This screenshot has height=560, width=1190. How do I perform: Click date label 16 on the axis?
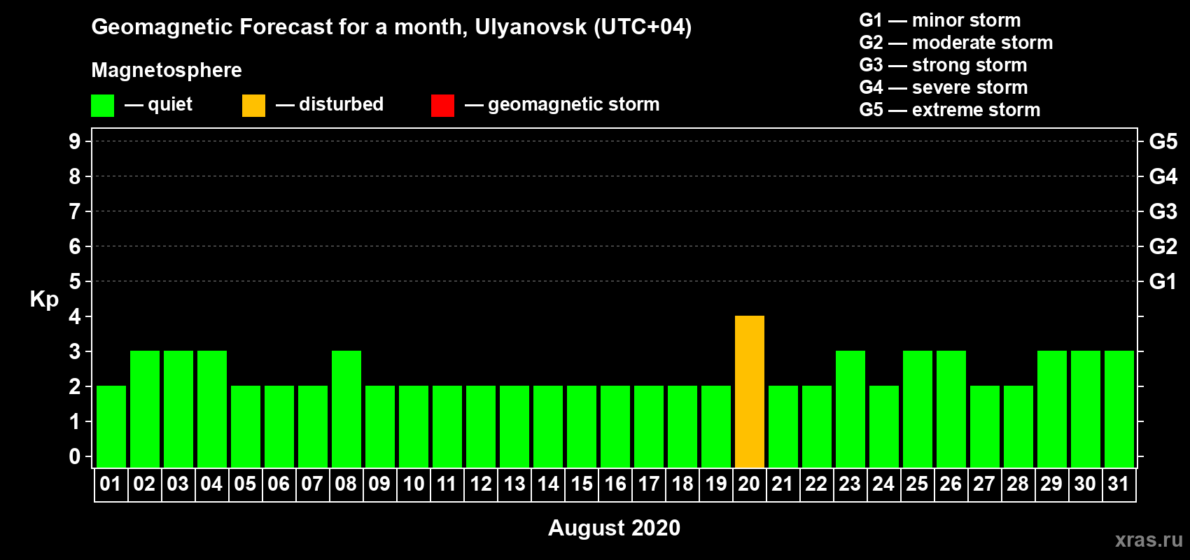click(x=615, y=484)
